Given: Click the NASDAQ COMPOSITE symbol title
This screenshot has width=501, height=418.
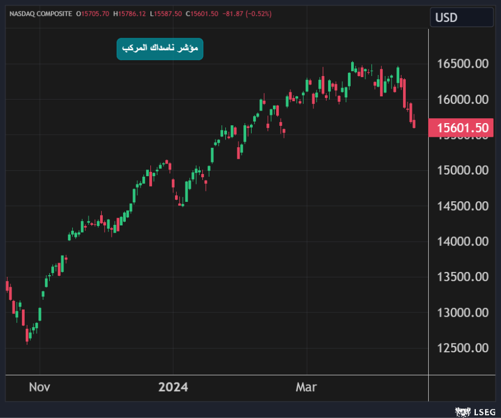Looking at the screenshot, I should pyautogui.click(x=40, y=13).
